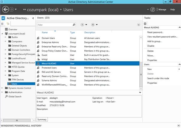This screenshot has height=128, width=181.
Task: Sort list by Type column
Action: pos(72,33)
